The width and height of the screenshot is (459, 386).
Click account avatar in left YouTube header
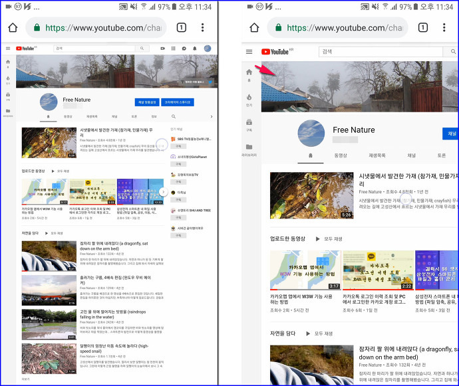[208, 48]
